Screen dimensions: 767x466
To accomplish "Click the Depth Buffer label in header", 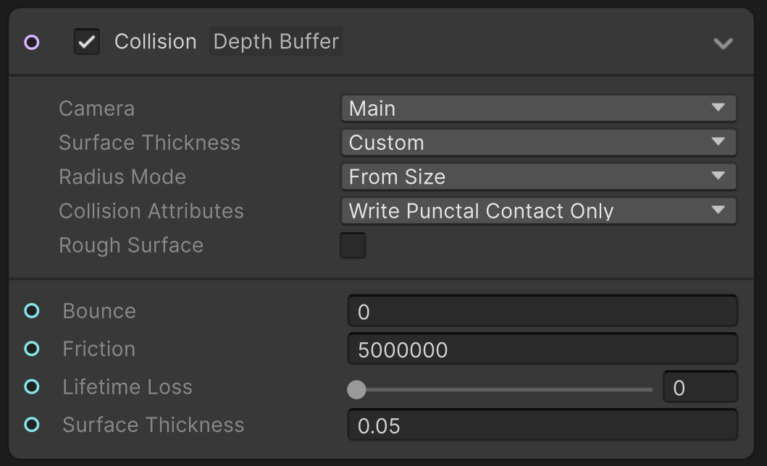I will [x=276, y=42].
